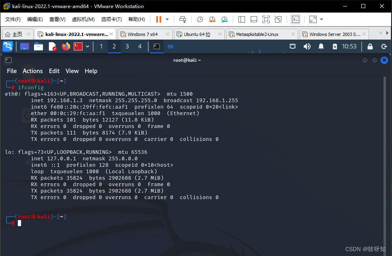The height and width of the screenshot is (256, 392).
Task: Open the terminal File menu
Action: 12,71
